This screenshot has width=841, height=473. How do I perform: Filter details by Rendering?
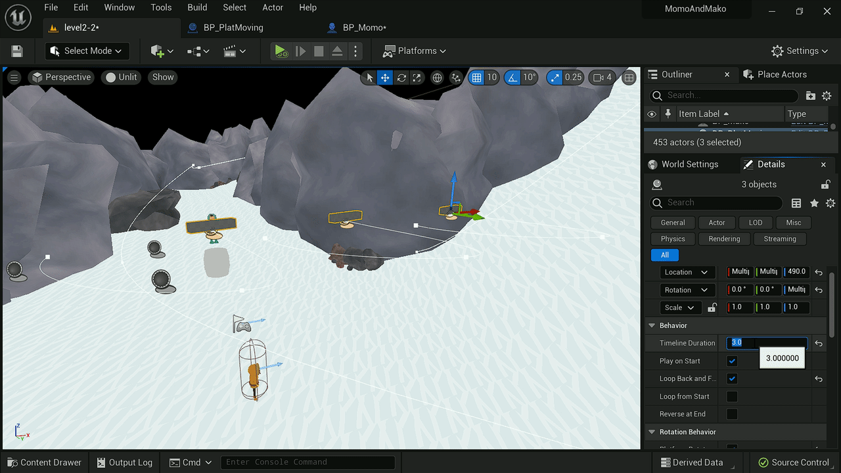724,239
